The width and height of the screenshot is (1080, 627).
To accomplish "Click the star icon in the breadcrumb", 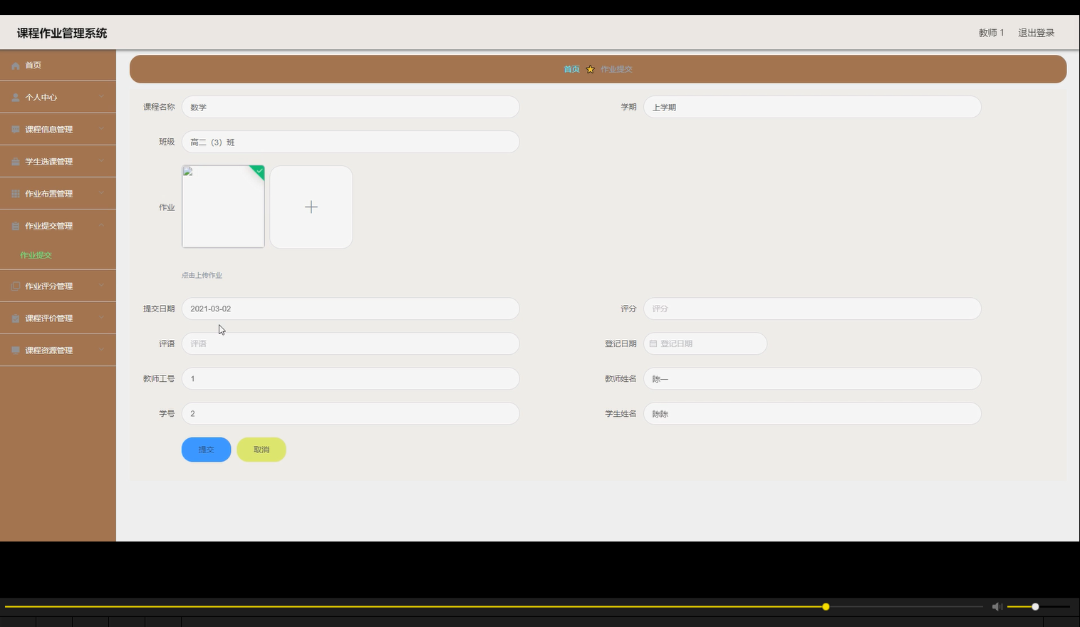I will click(x=590, y=69).
